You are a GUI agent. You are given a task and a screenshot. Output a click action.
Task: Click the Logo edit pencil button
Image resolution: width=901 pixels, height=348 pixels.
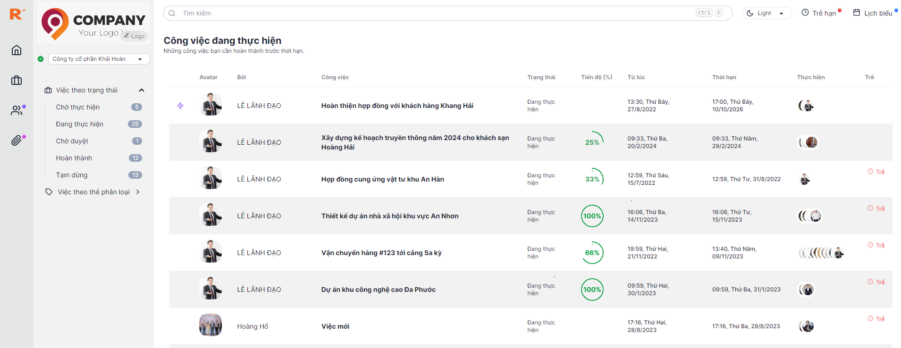[x=134, y=36]
